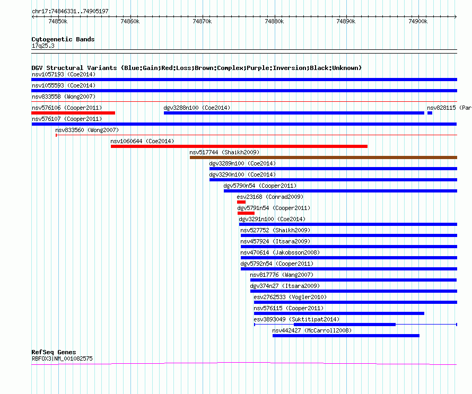This screenshot has height=394, width=472.
Task: Select dgv5792n54 (Cooper2011) label
Action: [x=277, y=264]
